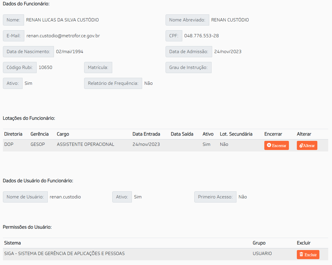Click the Lotações do Funcionário heading
Image resolution: width=332 pixels, height=265 pixels.
click(29, 118)
